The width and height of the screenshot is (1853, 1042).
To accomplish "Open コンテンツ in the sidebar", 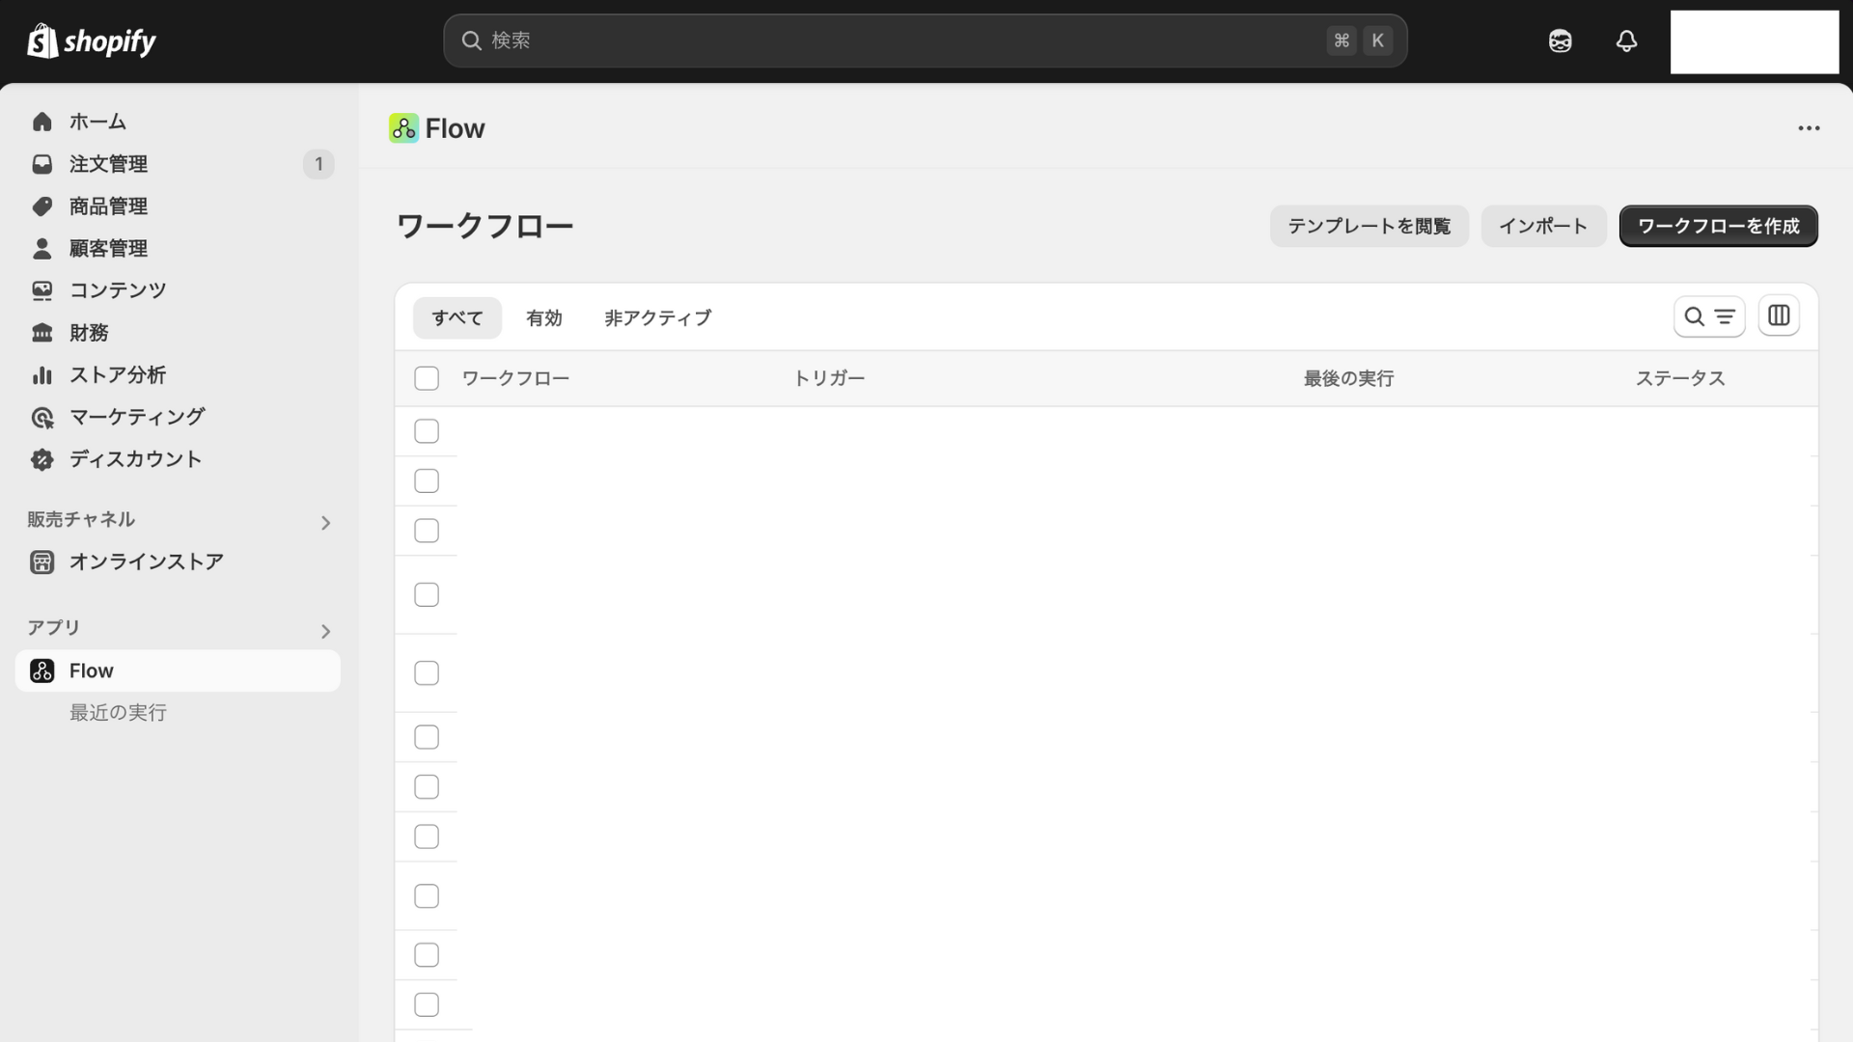I will pyautogui.click(x=178, y=290).
